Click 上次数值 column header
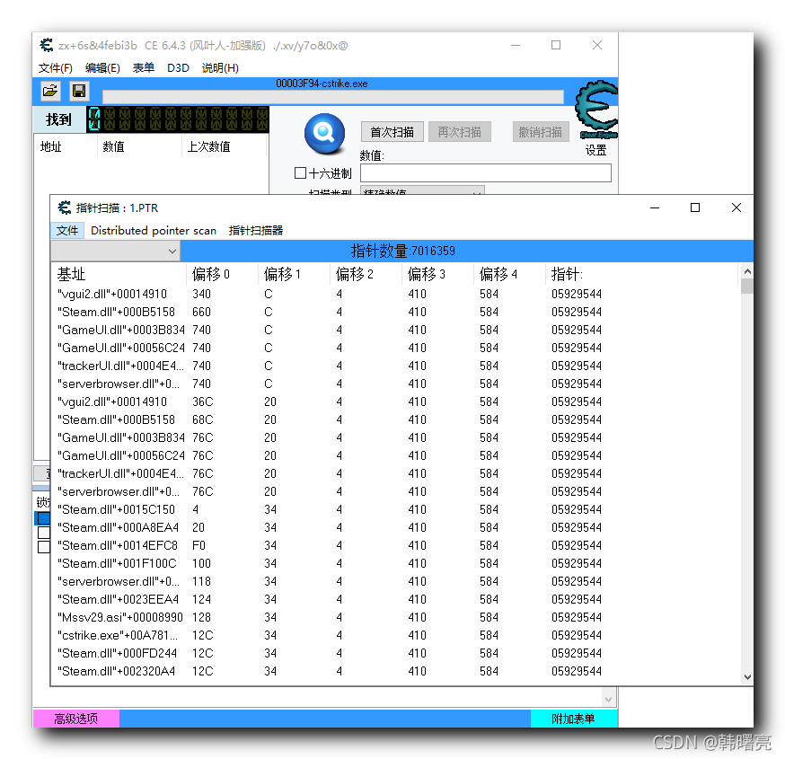Screen dimensions: 785x759 (x=224, y=146)
